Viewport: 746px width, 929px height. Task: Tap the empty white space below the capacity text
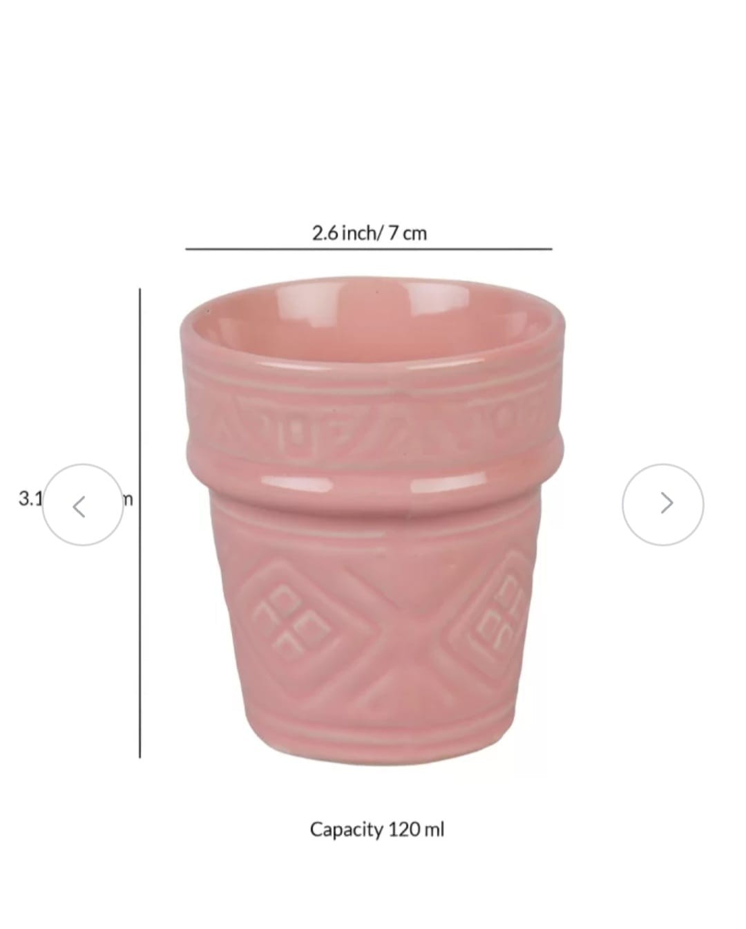point(373,888)
